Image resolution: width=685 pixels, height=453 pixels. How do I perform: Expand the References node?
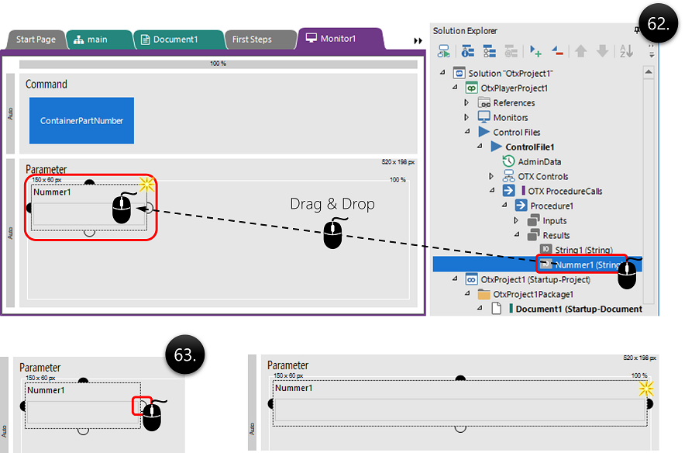point(466,103)
